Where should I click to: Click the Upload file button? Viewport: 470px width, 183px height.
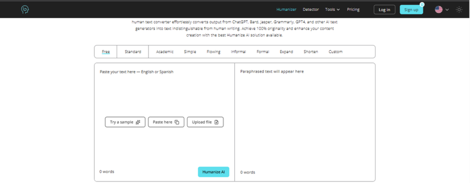[205, 122]
